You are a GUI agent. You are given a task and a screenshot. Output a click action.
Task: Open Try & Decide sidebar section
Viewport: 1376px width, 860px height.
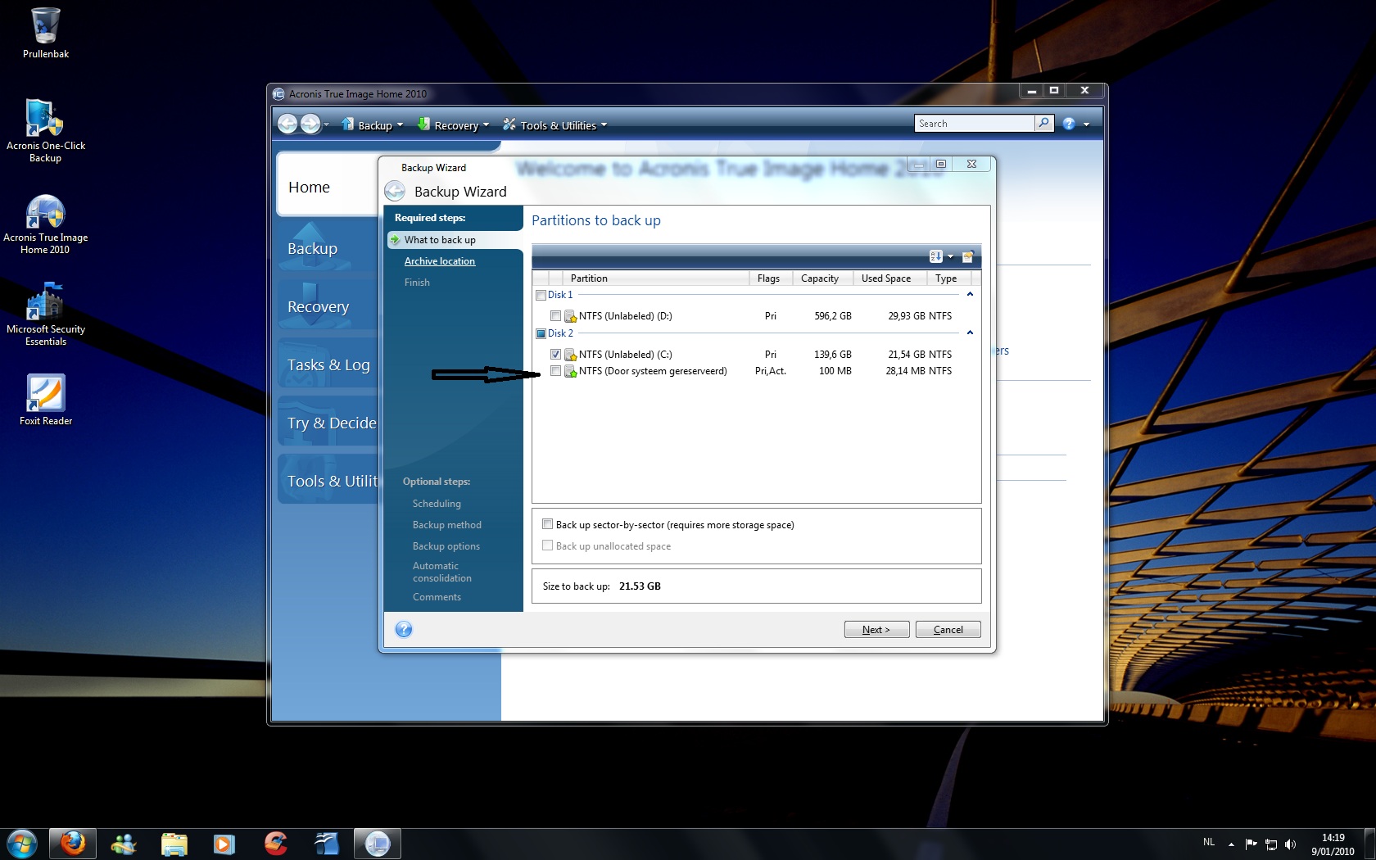328,423
